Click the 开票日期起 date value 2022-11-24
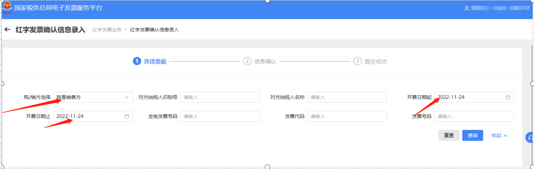Screen dimensions: 534x169 pos(451,97)
